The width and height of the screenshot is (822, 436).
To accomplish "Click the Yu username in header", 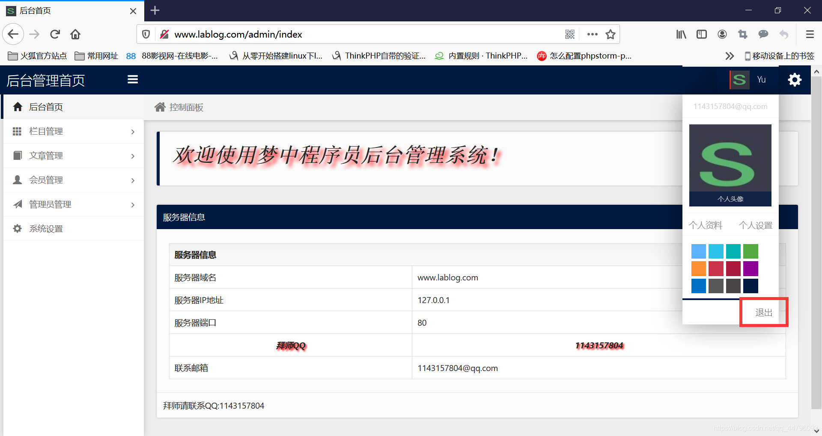I will tap(761, 80).
